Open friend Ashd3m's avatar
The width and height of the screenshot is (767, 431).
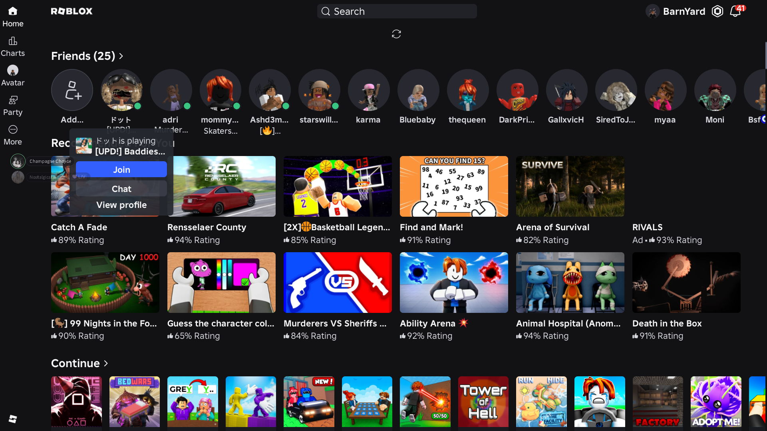tap(270, 90)
